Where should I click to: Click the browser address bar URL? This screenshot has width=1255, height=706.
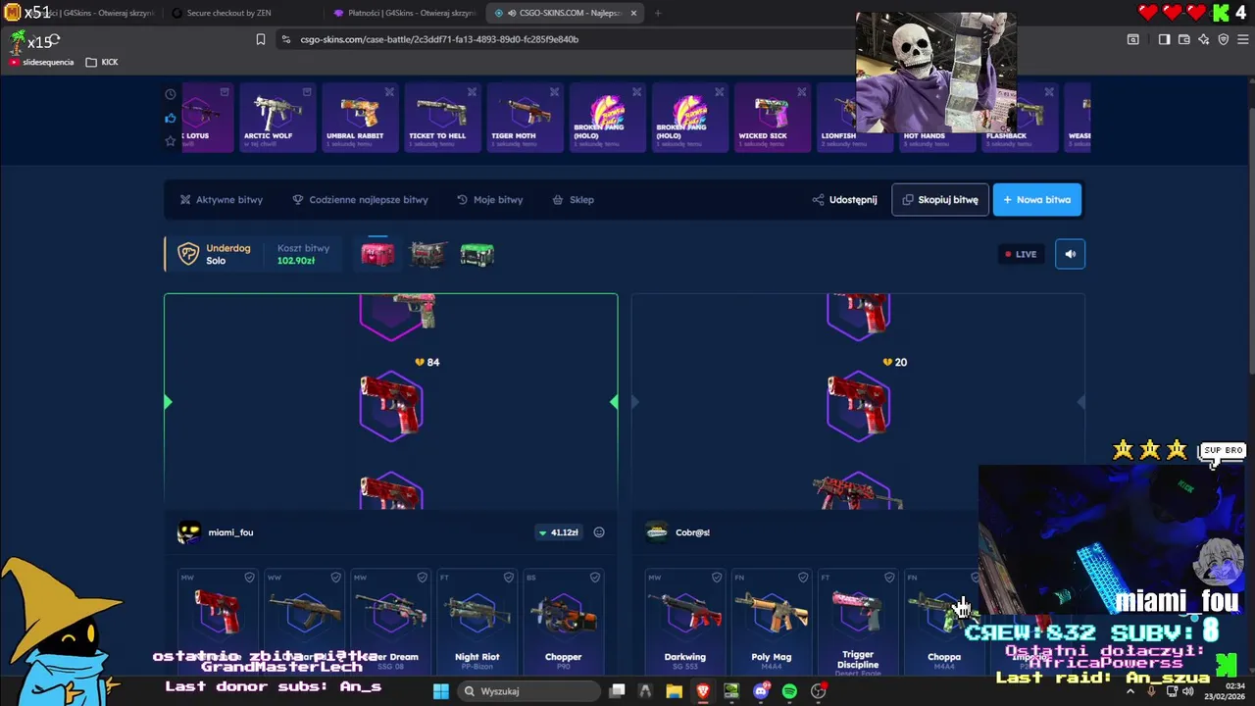[439, 39]
